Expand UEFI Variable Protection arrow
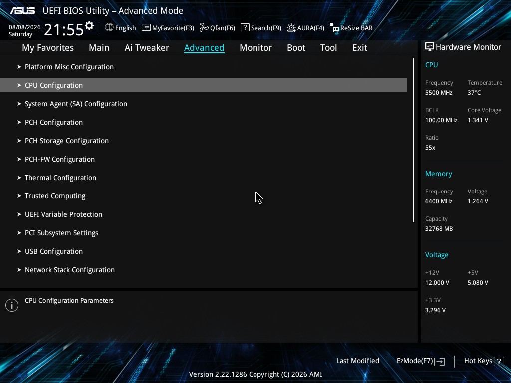 point(19,214)
